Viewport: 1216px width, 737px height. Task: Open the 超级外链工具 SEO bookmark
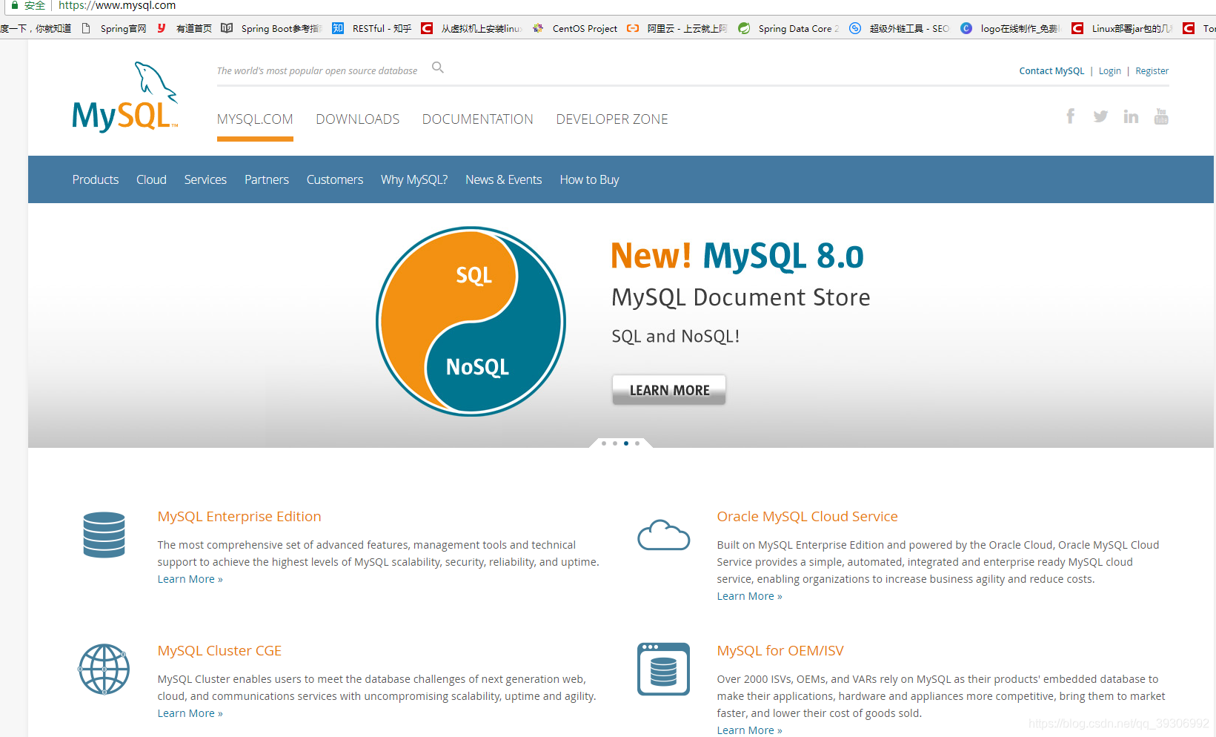(900, 28)
